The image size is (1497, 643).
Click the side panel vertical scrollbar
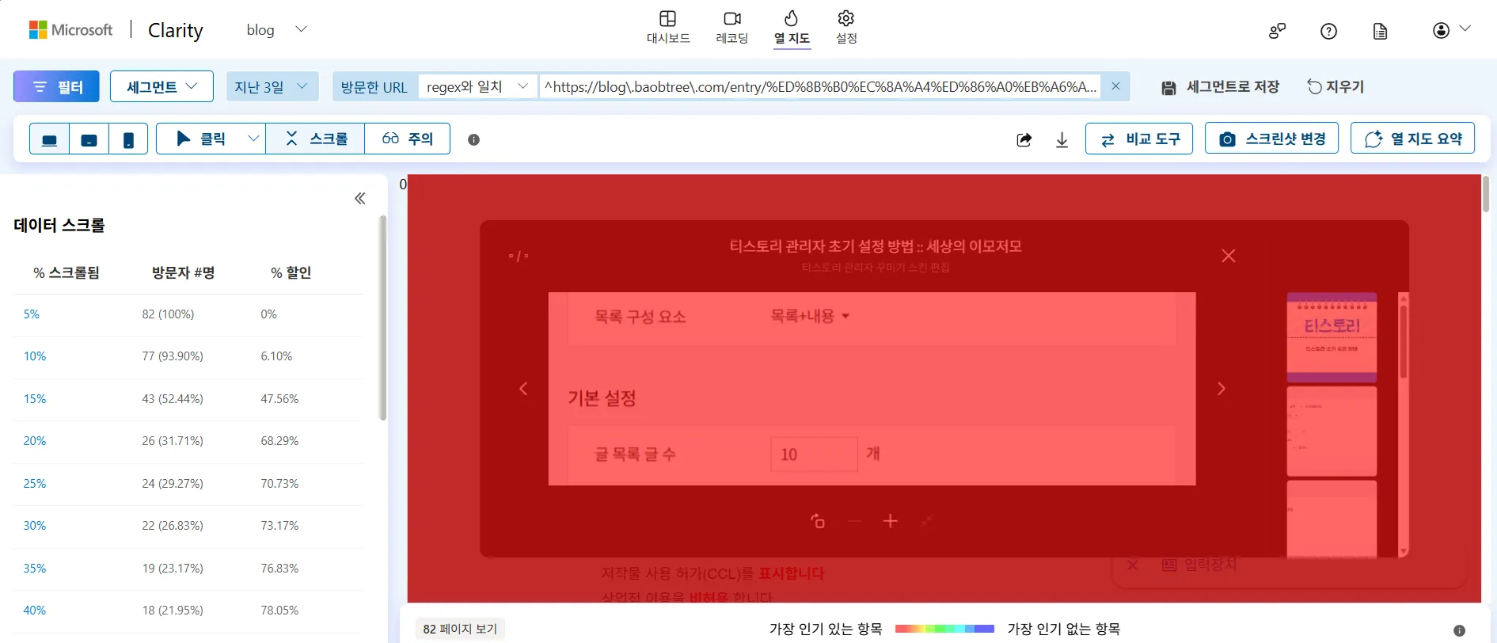point(382,317)
